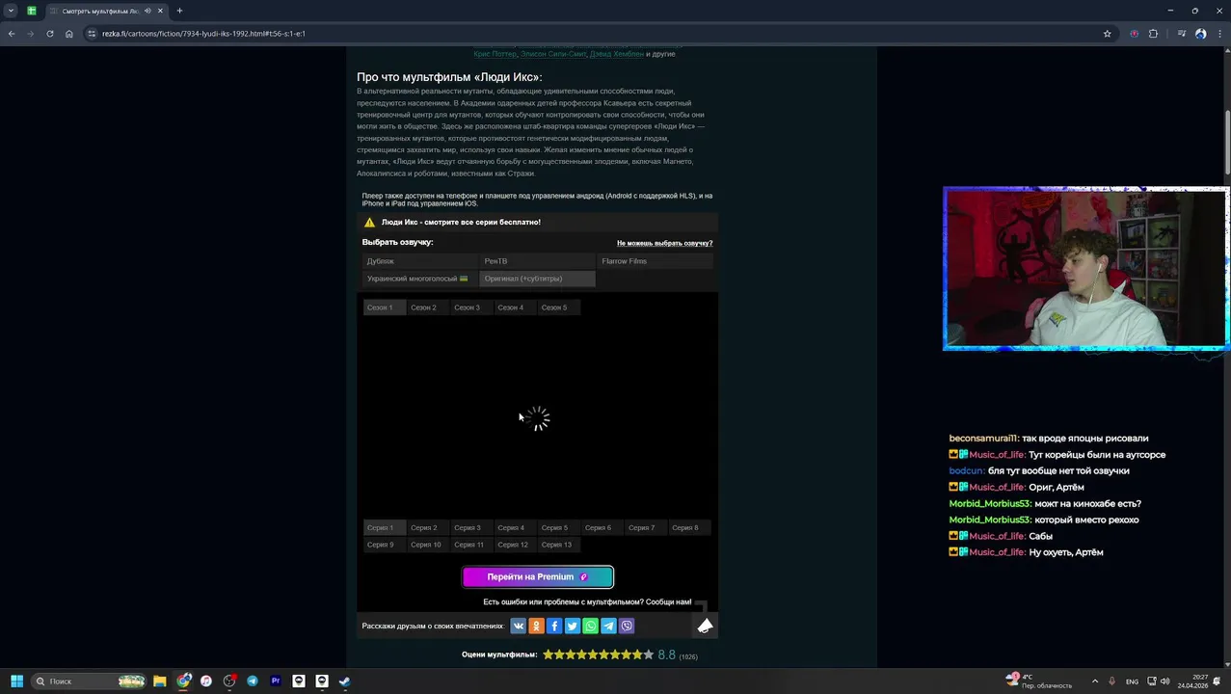1231x694 pixels.
Task: Click Перейти на Premium button
Action: tap(538, 577)
